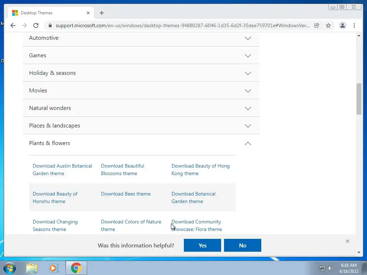This screenshot has width=367, height=275.
Task: Launch Windows Media Player from taskbar
Action: 53,268
